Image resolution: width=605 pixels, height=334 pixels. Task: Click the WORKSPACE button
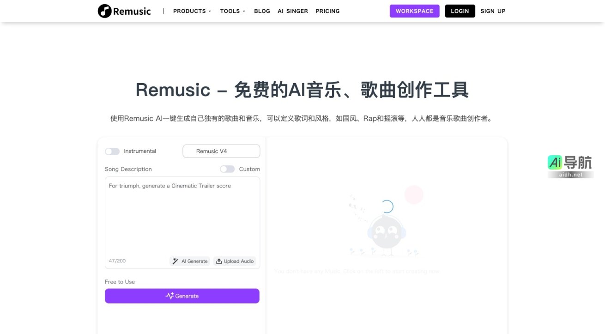[x=414, y=11]
